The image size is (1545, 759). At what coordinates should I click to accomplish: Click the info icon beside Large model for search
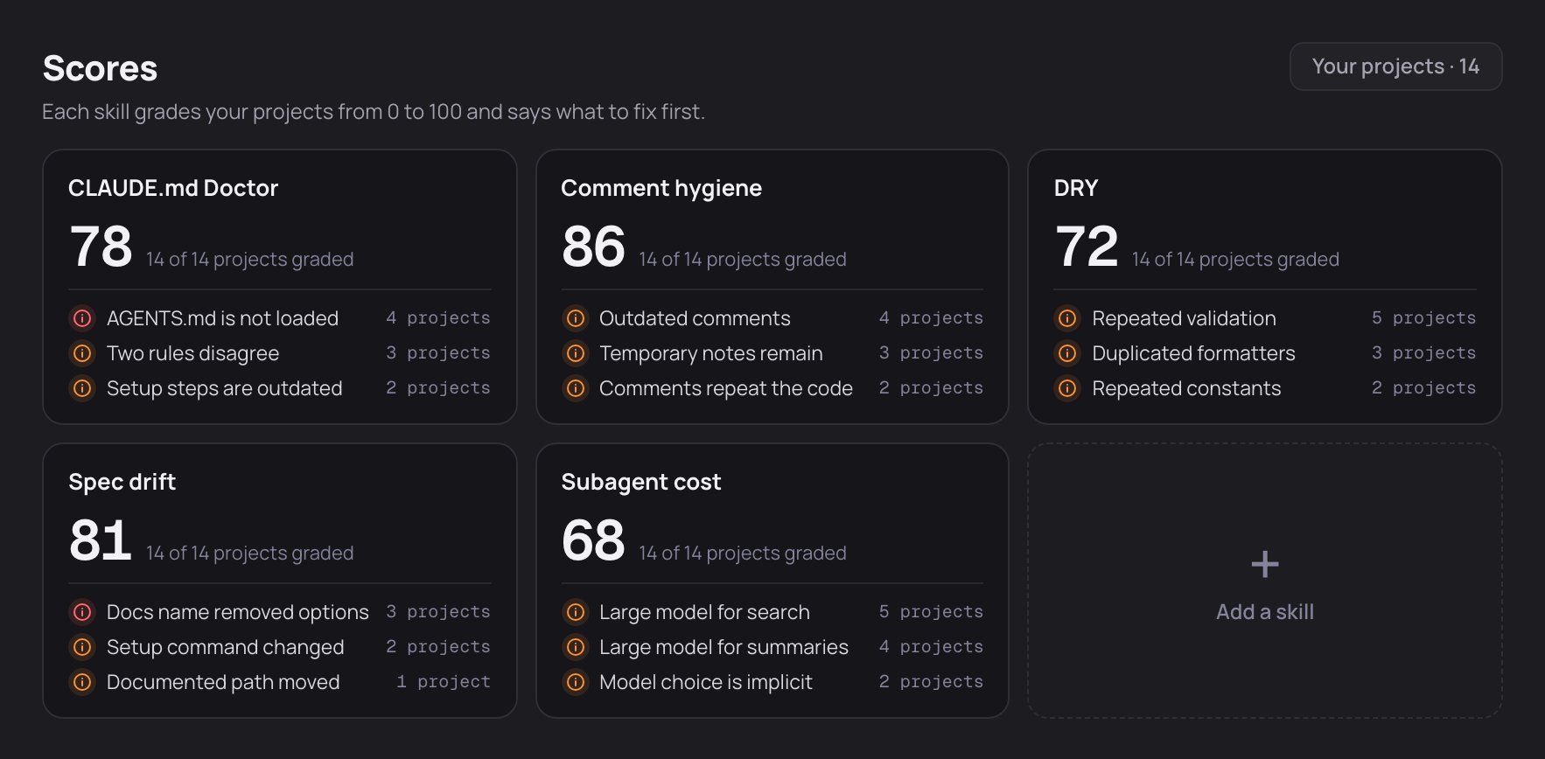coord(576,612)
